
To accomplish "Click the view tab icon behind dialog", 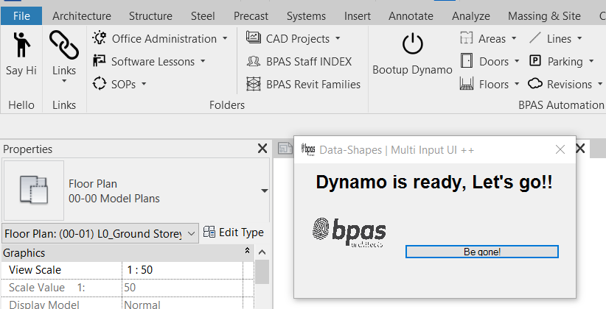I will pos(285,149).
